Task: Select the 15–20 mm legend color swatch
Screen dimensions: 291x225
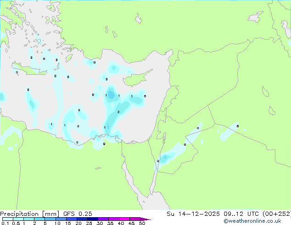Action: 71,219
